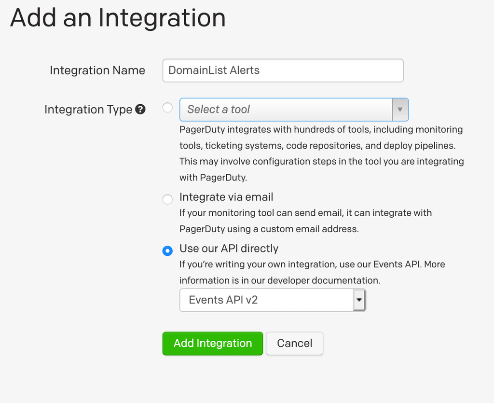Click the Integration Type label
The width and height of the screenshot is (494, 403).
(x=88, y=110)
